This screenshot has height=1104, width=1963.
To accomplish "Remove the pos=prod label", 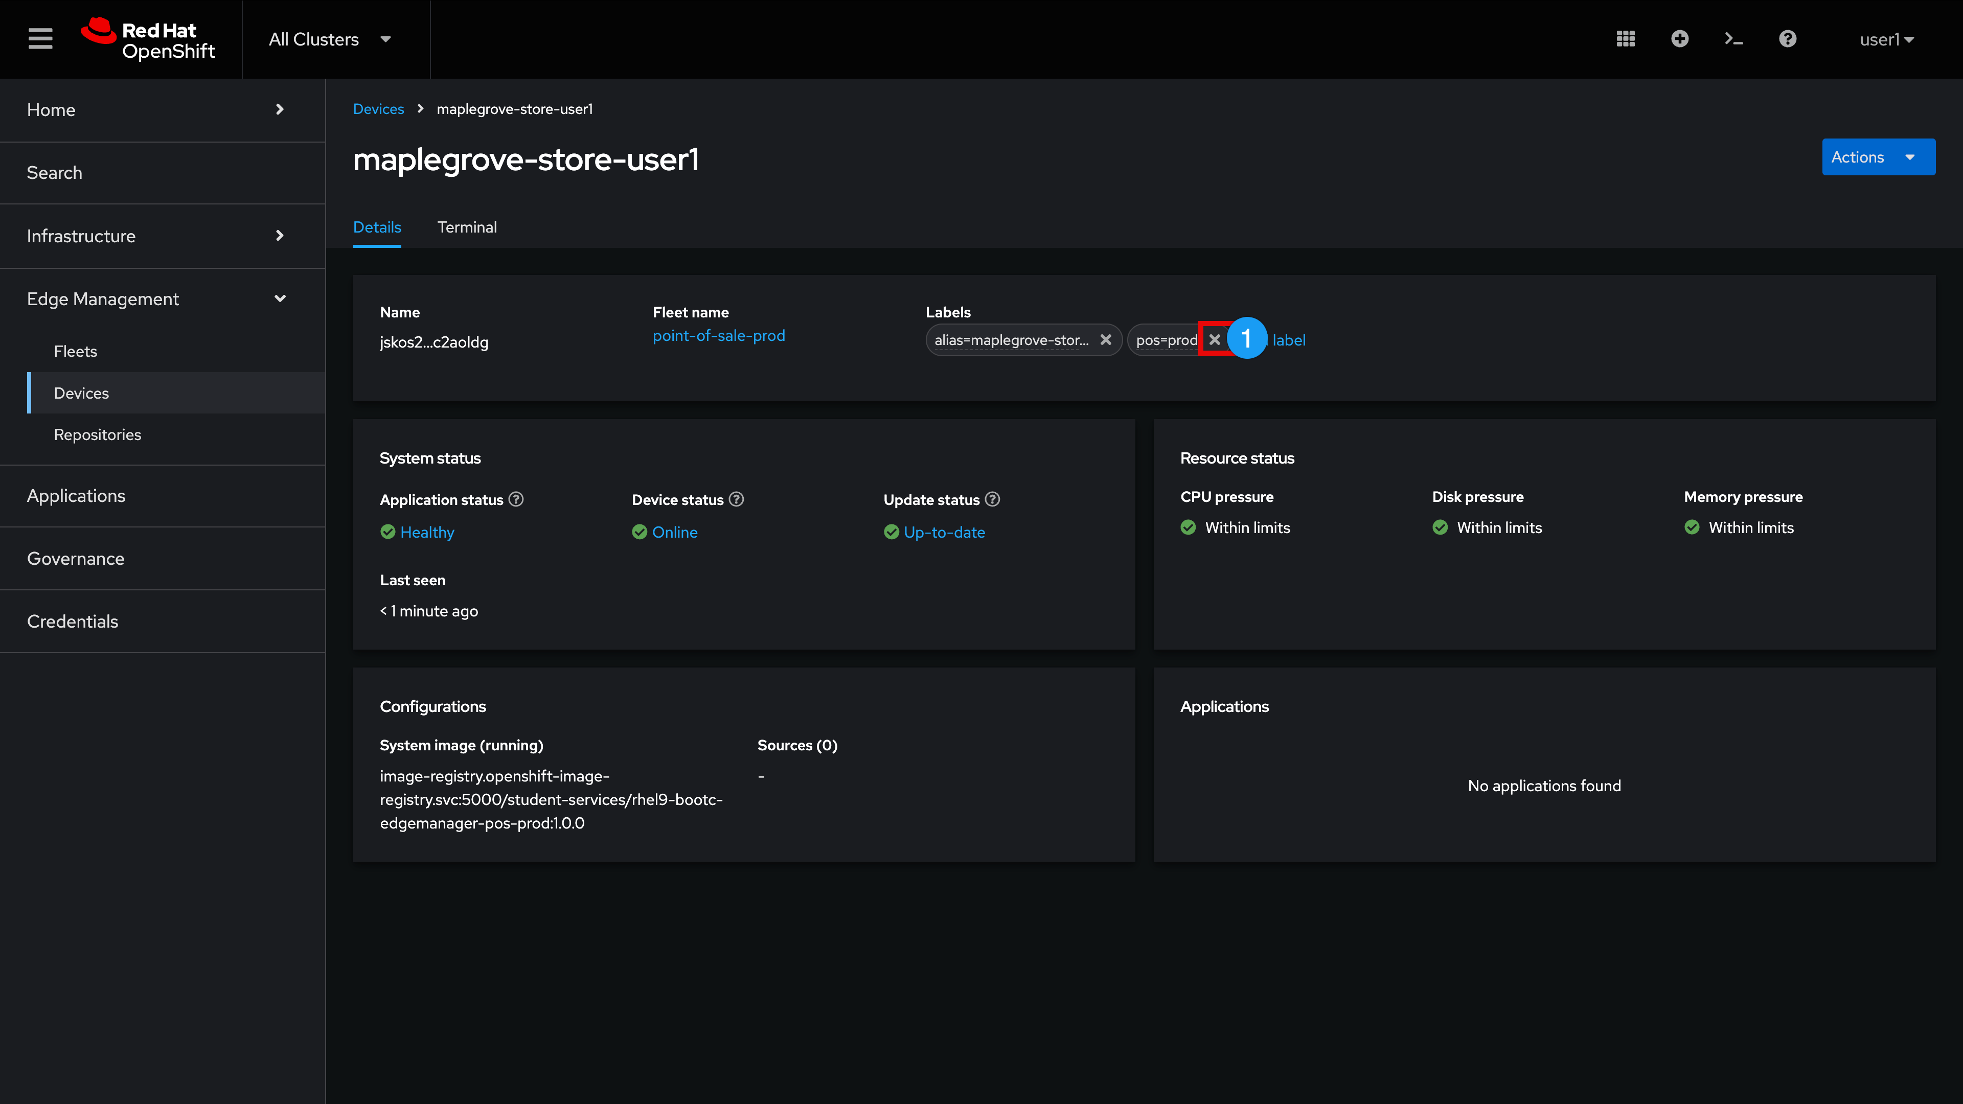I will [x=1215, y=340].
